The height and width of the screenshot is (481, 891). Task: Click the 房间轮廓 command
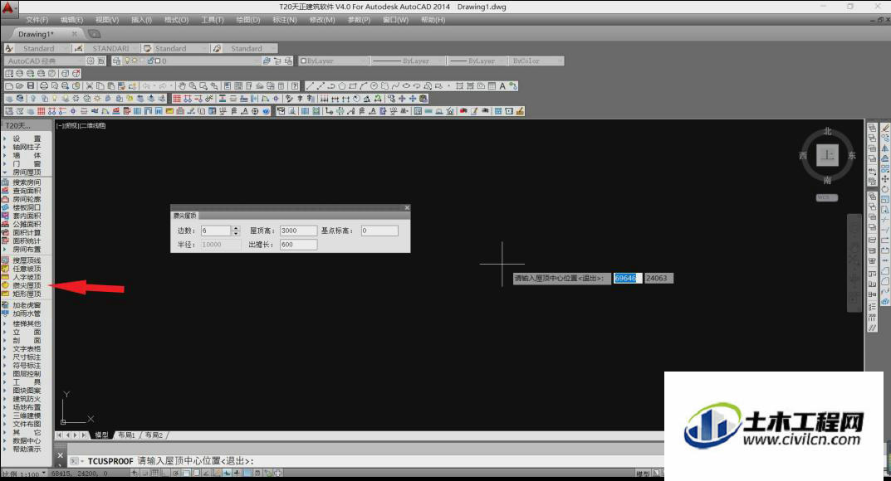click(x=27, y=200)
